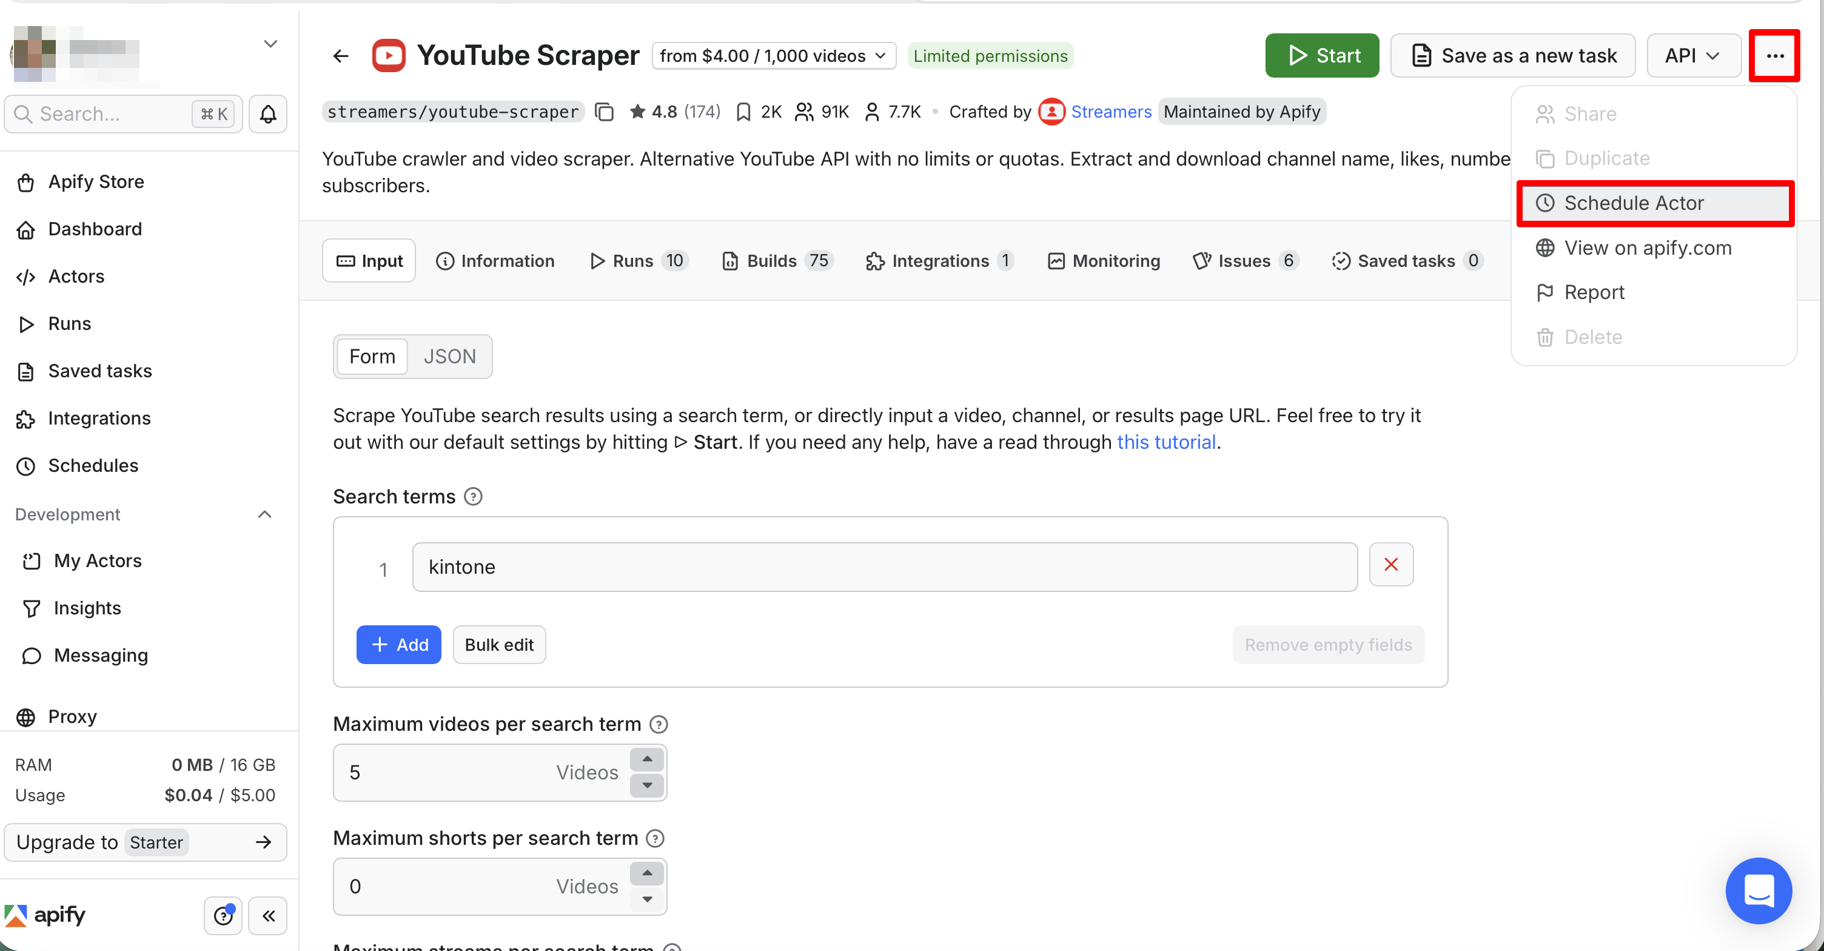Click the kintone search term field
This screenshot has height=951, width=1824.
[x=884, y=566]
